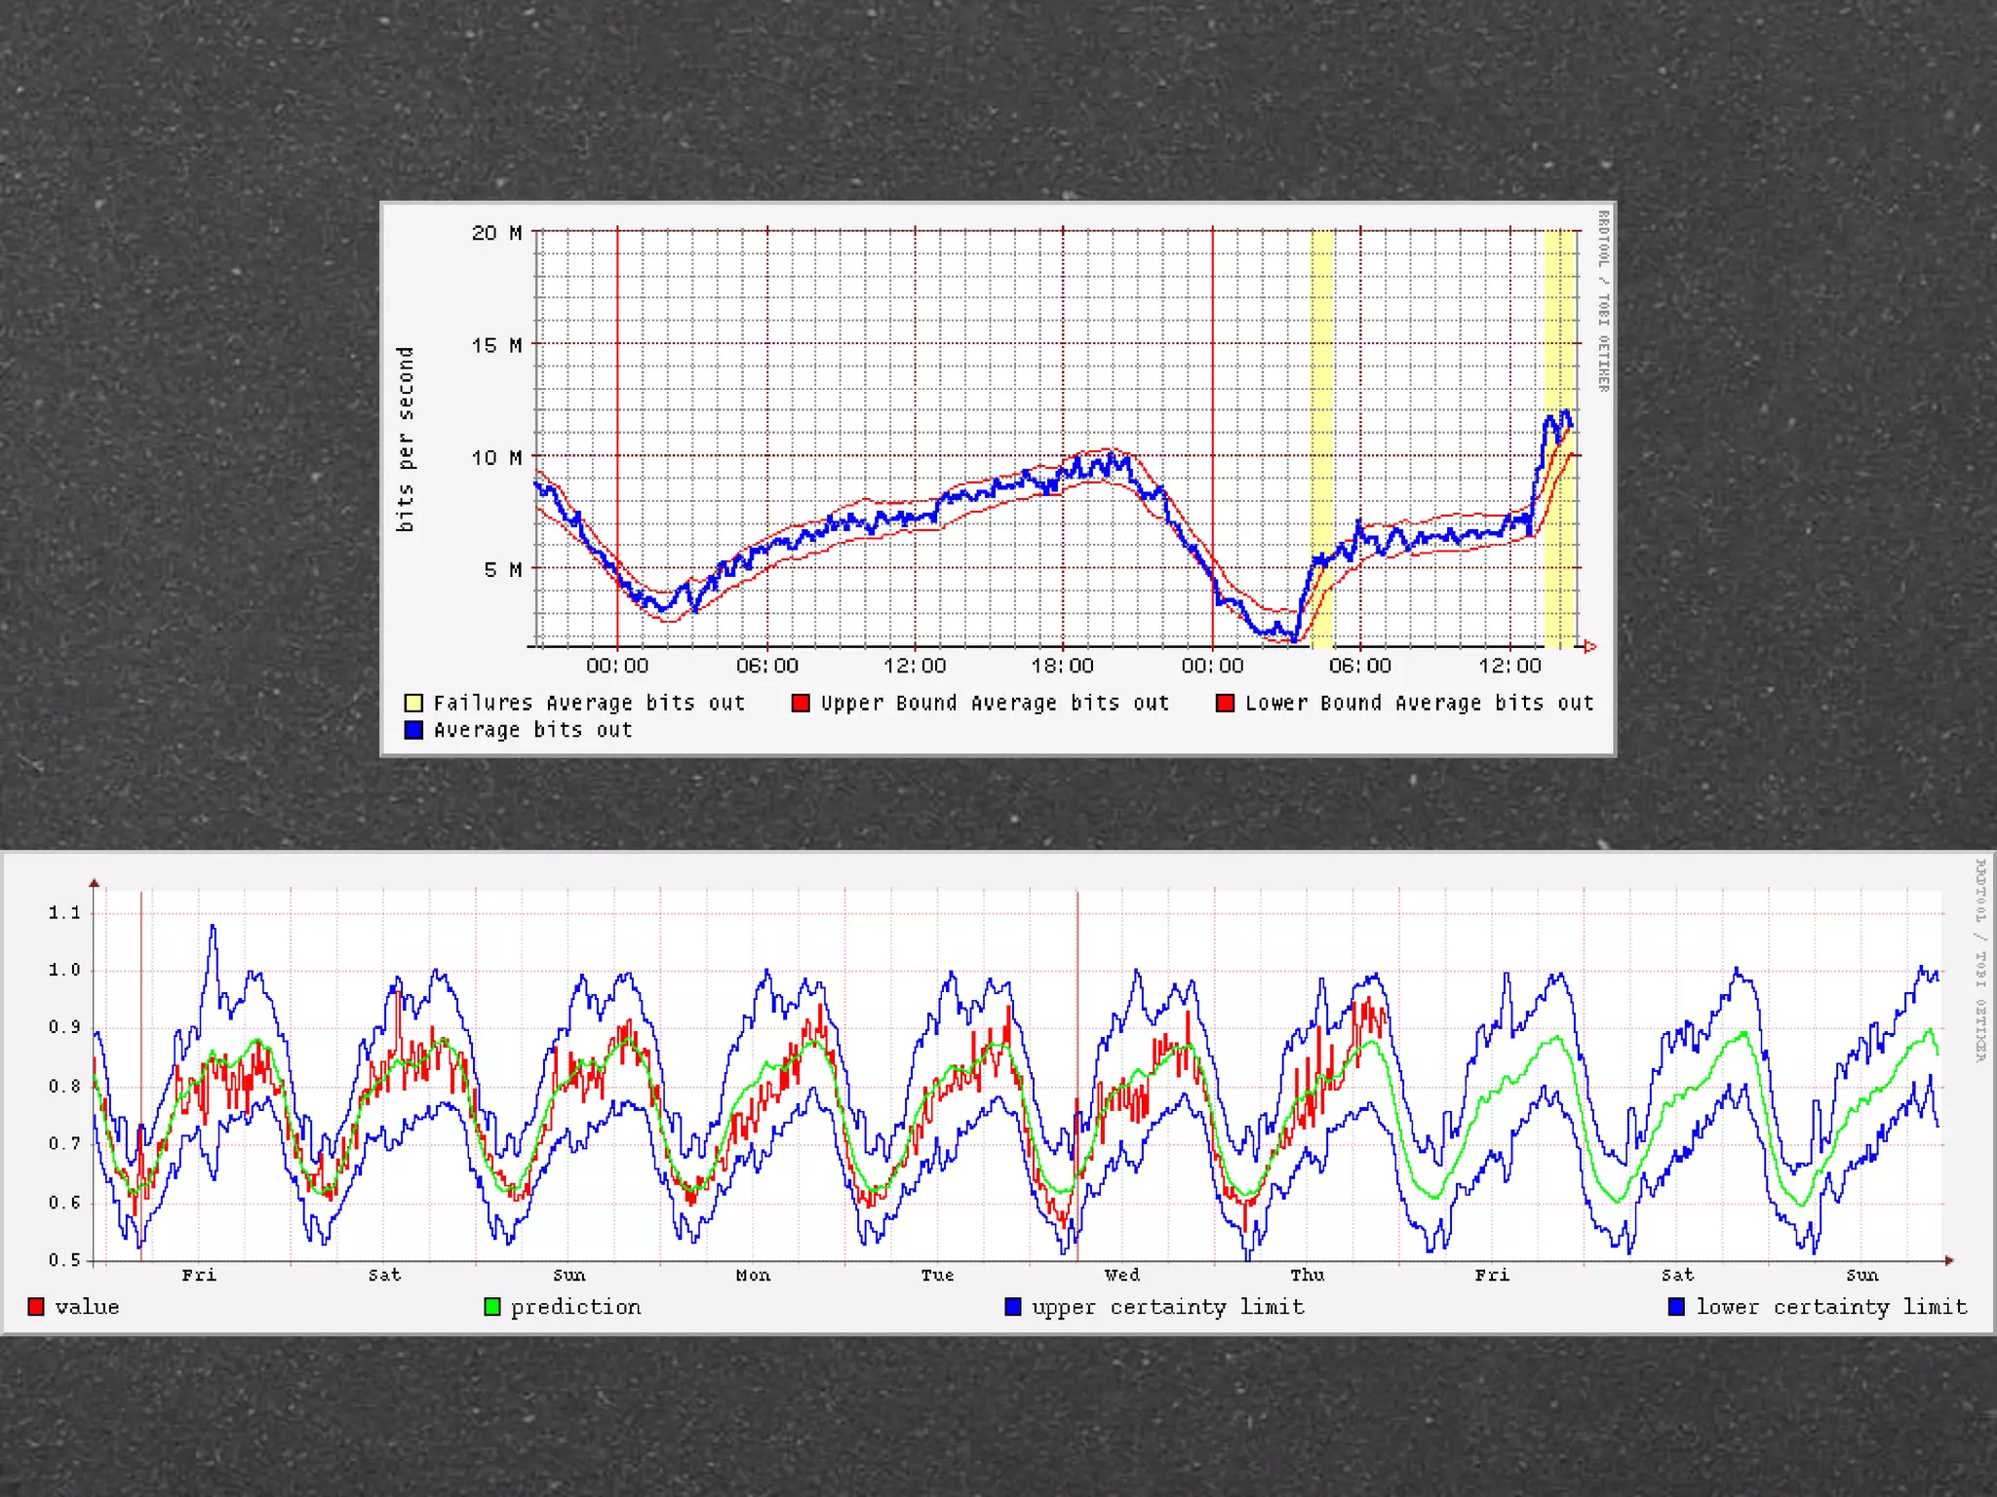Click the red Upper Bound legend swatch

point(801,703)
